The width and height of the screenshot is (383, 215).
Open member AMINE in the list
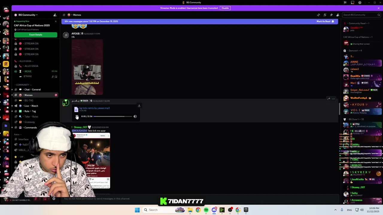[x=362, y=63]
